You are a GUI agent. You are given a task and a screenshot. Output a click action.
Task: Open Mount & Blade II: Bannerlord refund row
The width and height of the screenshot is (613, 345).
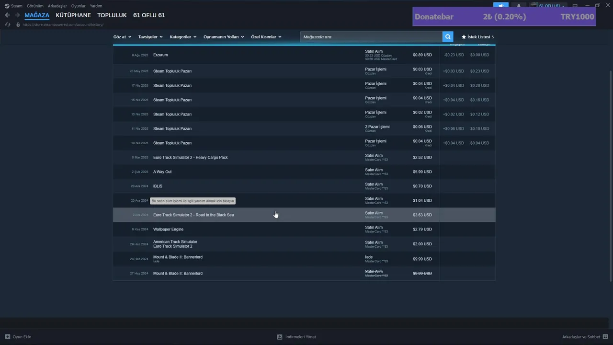pos(304,259)
